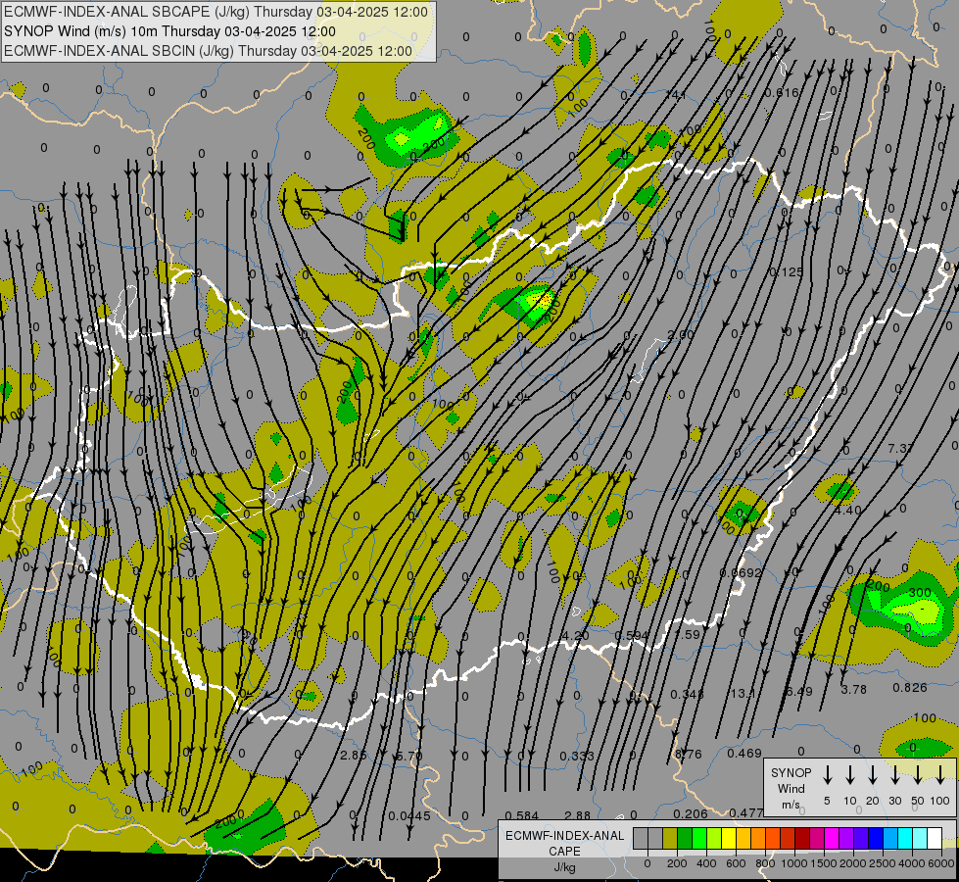The height and width of the screenshot is (882, 959).
Task: Pick the dark green CAPE legend swatch
Action: (x=685, y=839)
